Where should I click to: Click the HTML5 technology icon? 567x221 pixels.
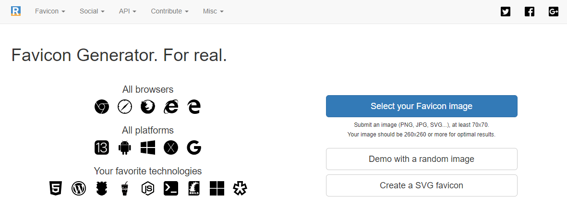click(56, 188)
